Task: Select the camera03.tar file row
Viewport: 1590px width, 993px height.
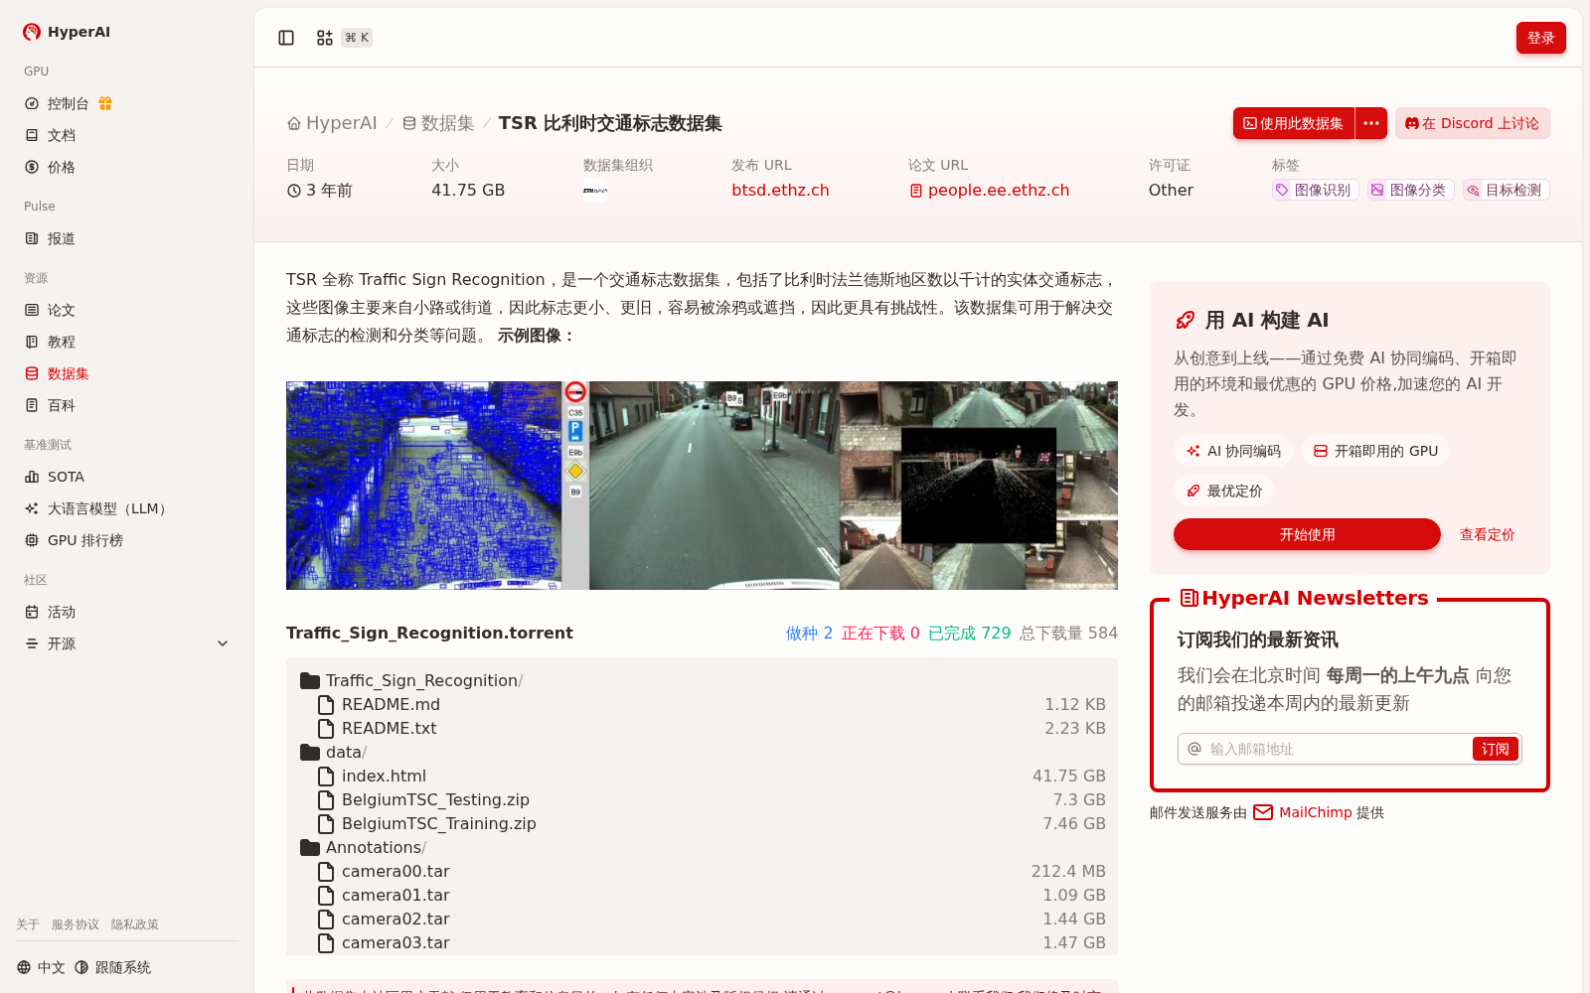Action: click(702, 942)
